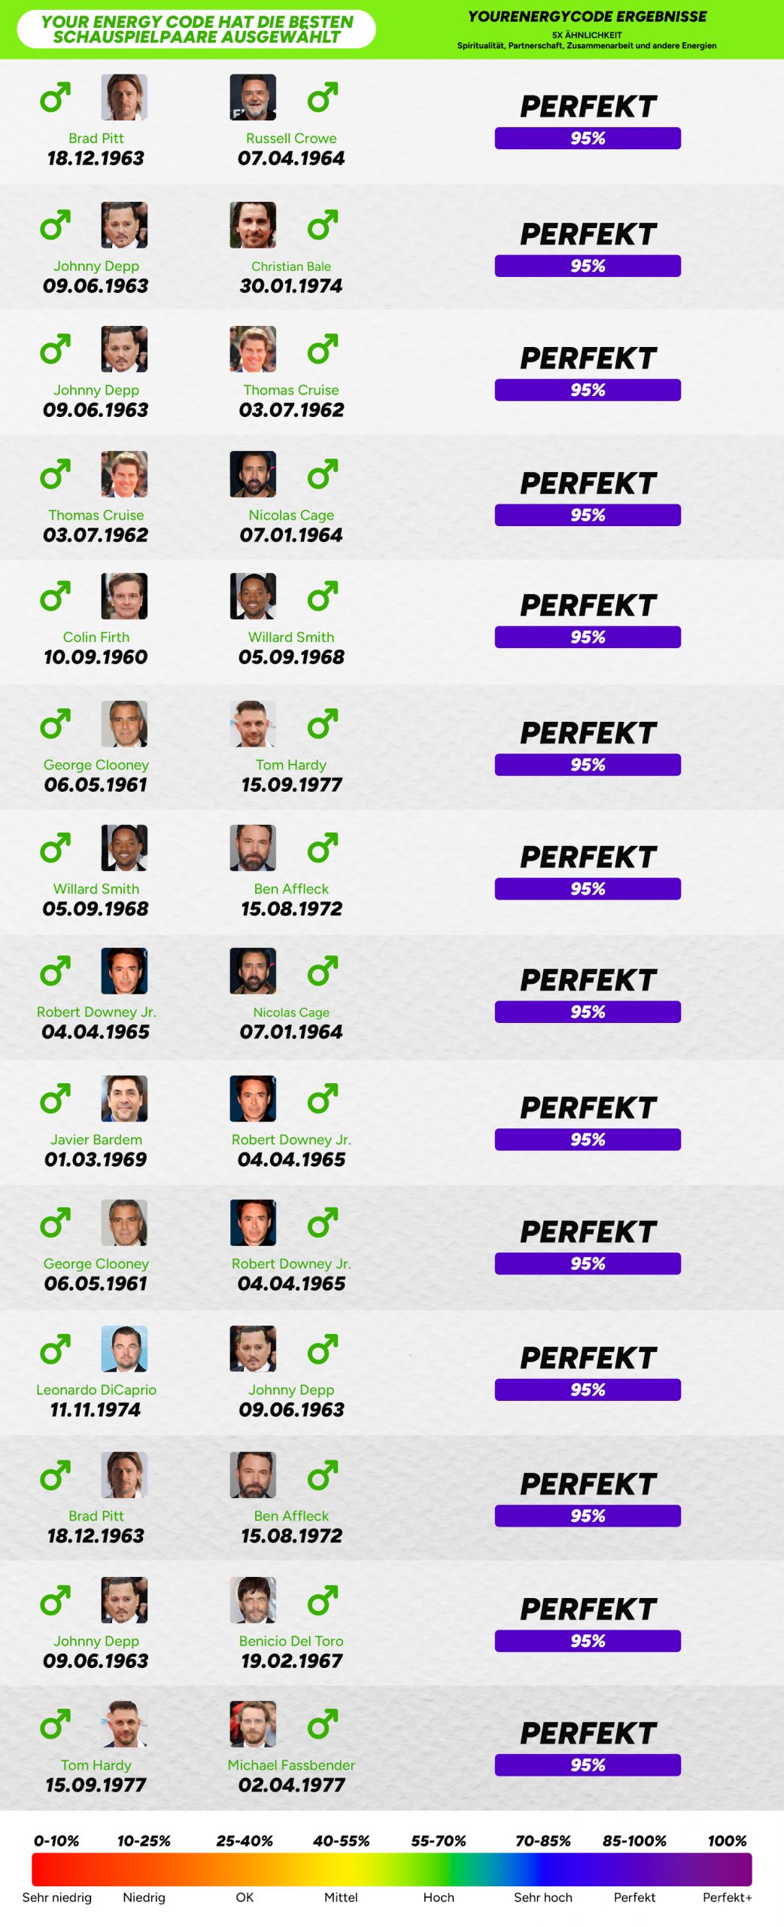Click the portrait above the Colin Firth name
The width and height of the screenshot is (784, 1927).
124,596
